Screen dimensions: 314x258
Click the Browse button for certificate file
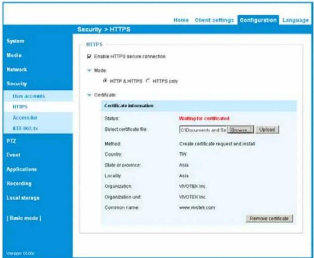(x=240, y=130)
